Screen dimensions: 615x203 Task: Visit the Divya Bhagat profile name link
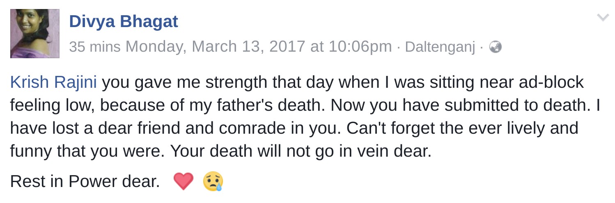coord(123,21)
